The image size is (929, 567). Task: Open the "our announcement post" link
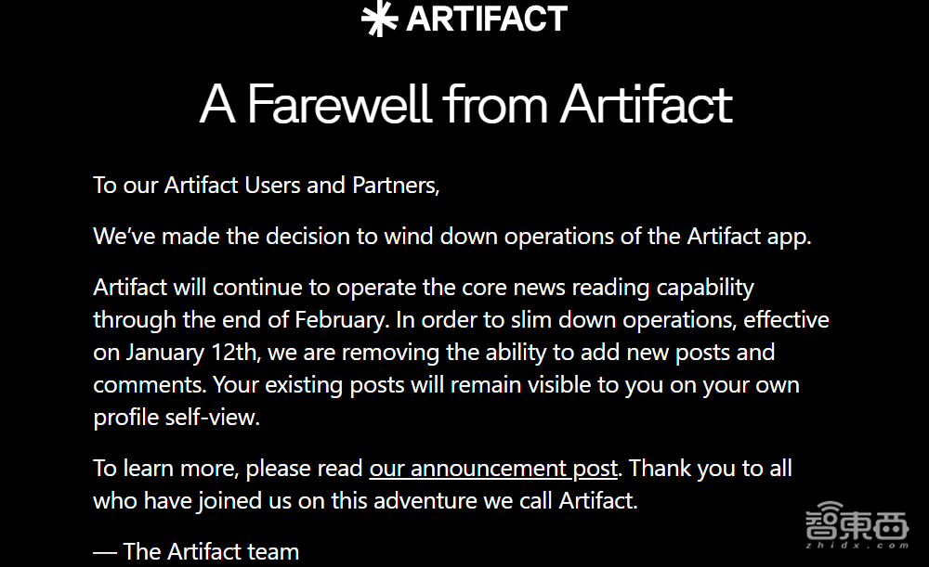[x=493, y=468]
